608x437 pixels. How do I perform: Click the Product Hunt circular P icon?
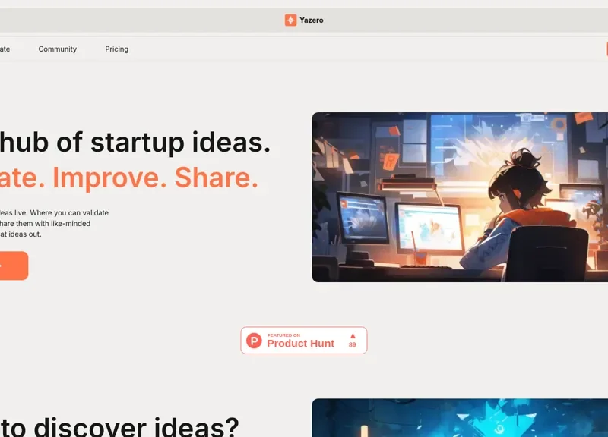point(254,341)
